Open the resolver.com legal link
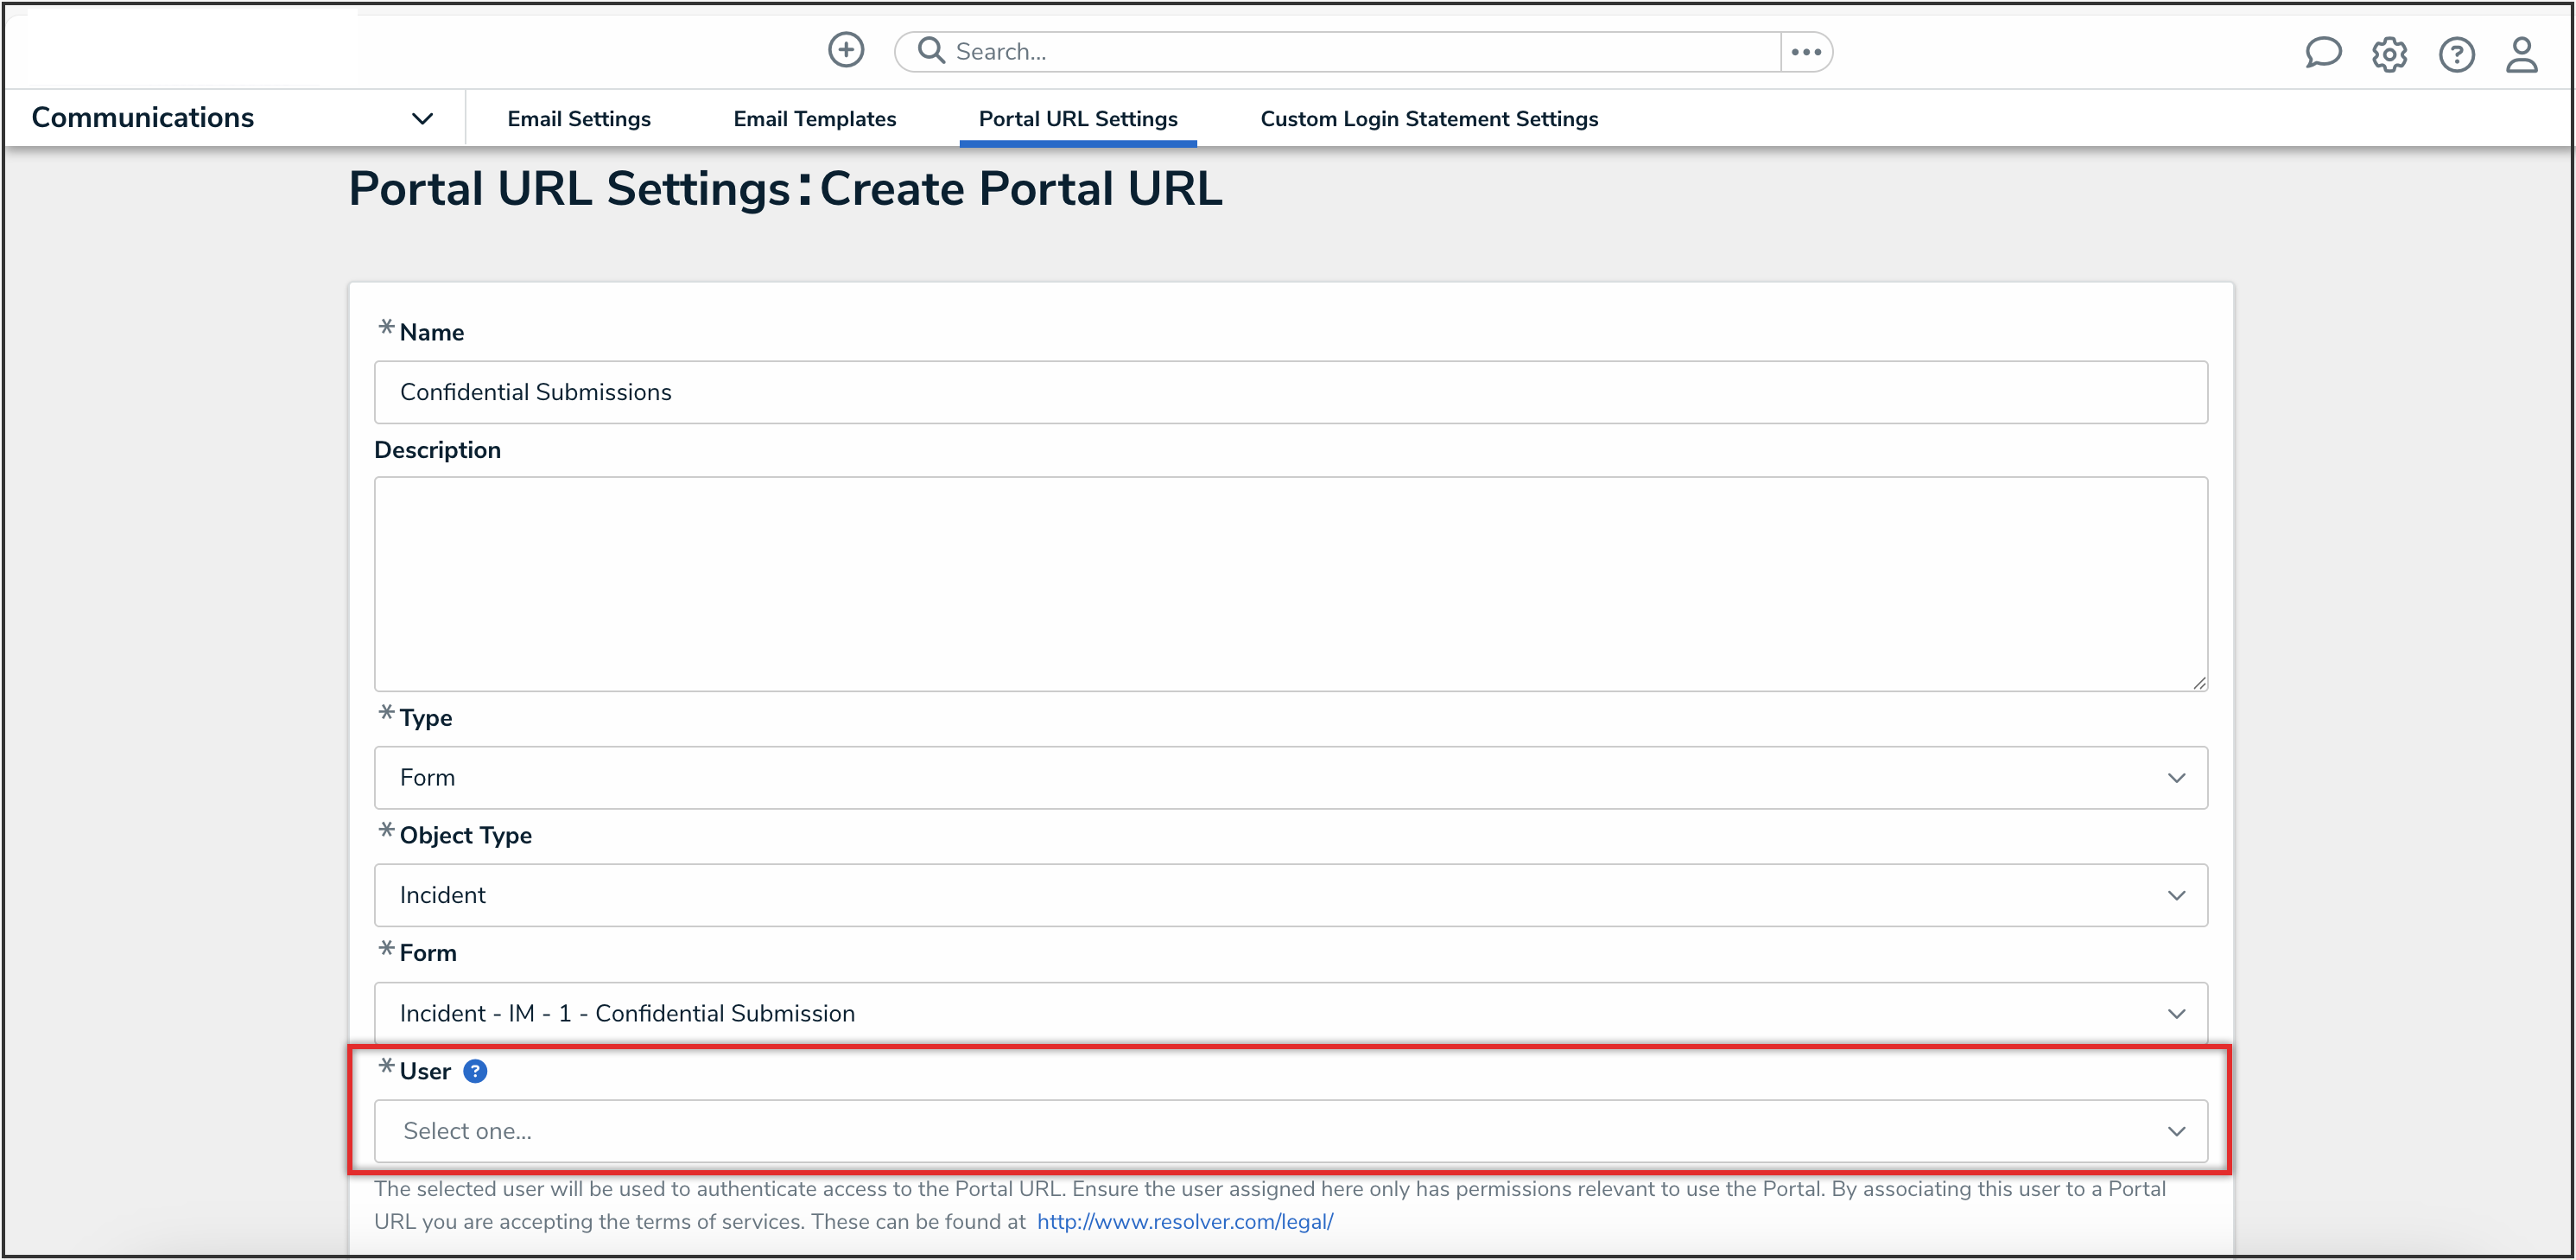Viewport: 2576px width, 1260px height. coord(1184,1221)
